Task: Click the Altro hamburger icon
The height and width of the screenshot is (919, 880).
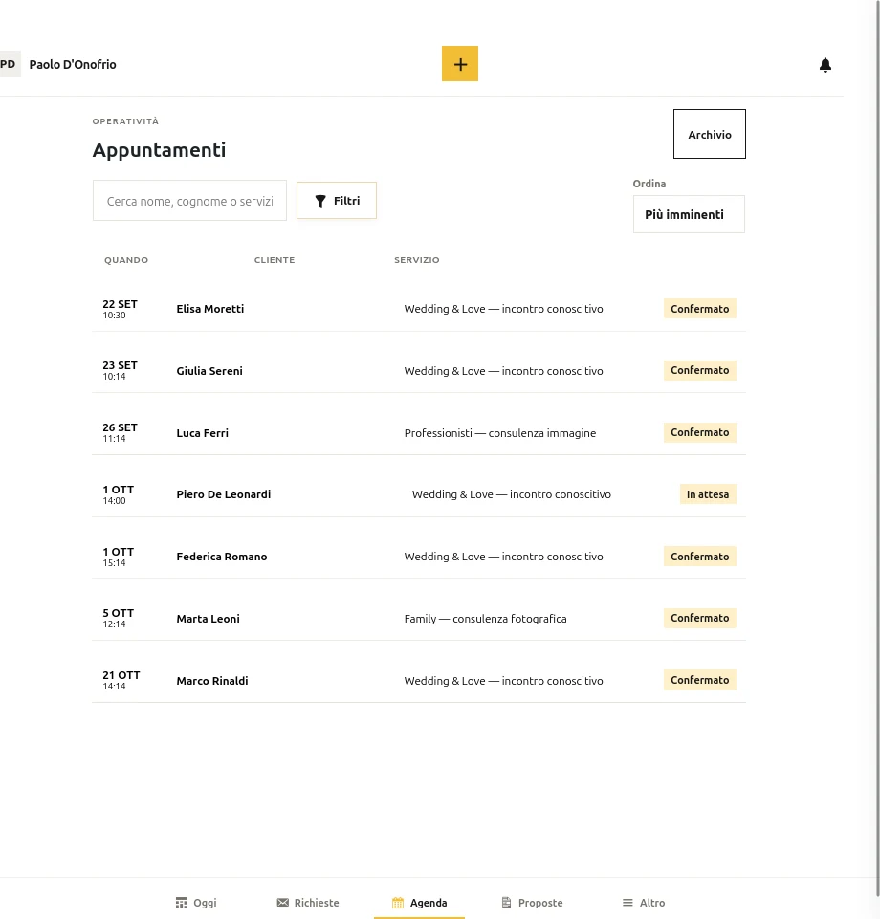Action: 627,903
